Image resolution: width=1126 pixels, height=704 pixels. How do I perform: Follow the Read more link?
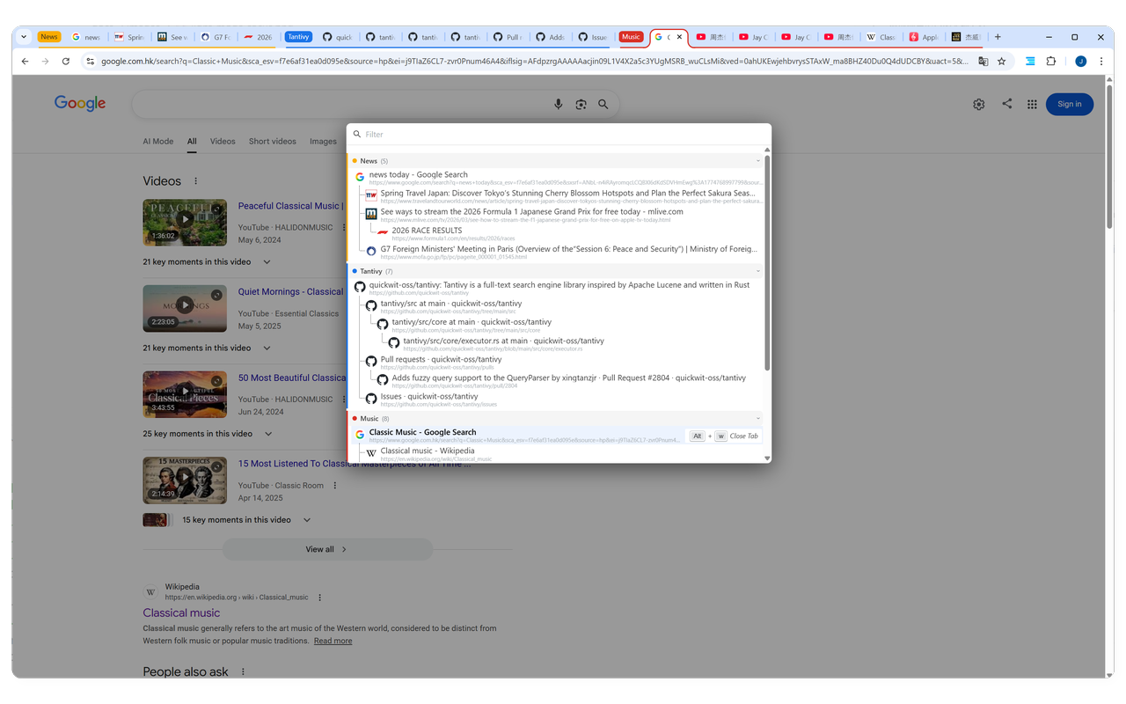point(333,641)
